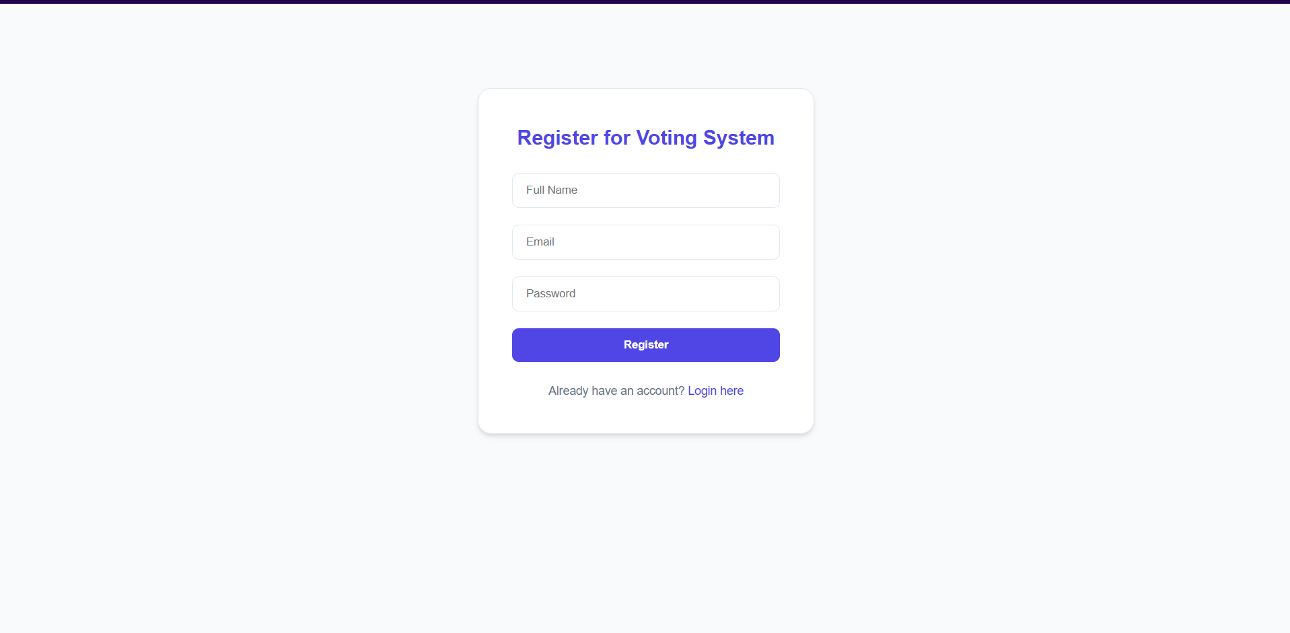This screenshot has width=1290, height=633.
Task: Click the topmost input on the form
Action: tap(645, 190)
